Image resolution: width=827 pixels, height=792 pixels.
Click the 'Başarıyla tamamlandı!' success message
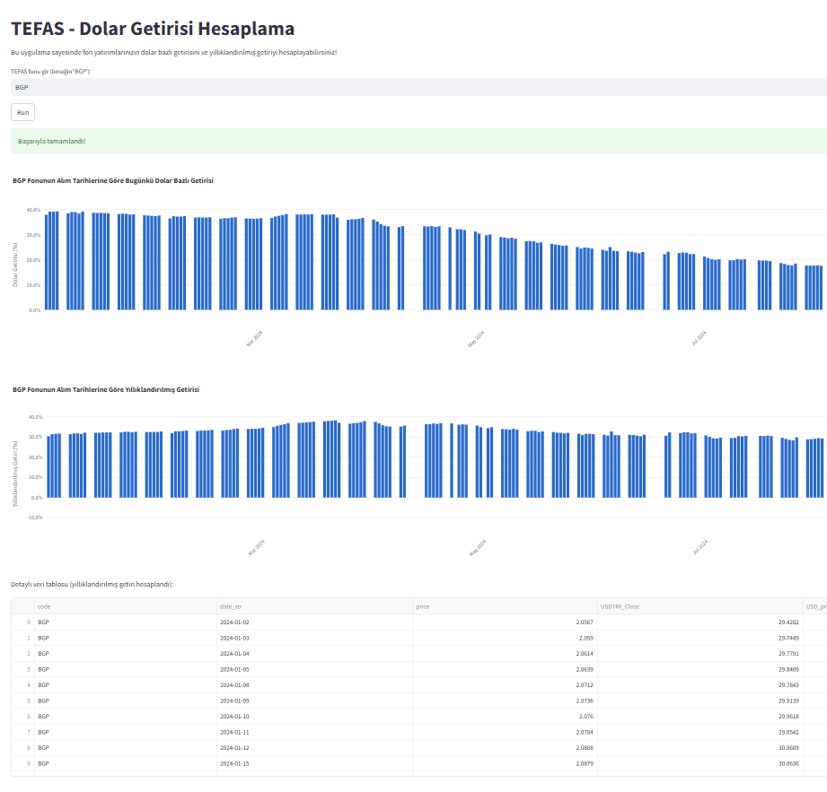pyautogui.click(x=418, y=141)
